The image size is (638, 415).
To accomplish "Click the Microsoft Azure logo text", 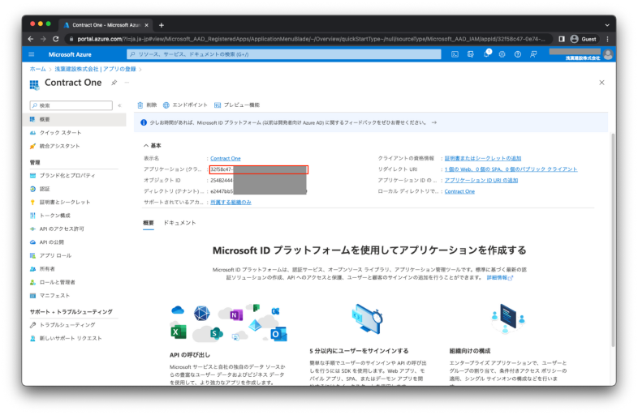I will click(x=70, y=54).
